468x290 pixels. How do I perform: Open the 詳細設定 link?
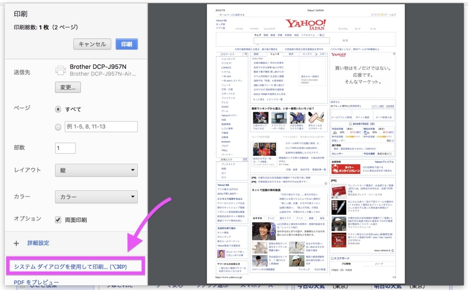click(x=38, y=243)
